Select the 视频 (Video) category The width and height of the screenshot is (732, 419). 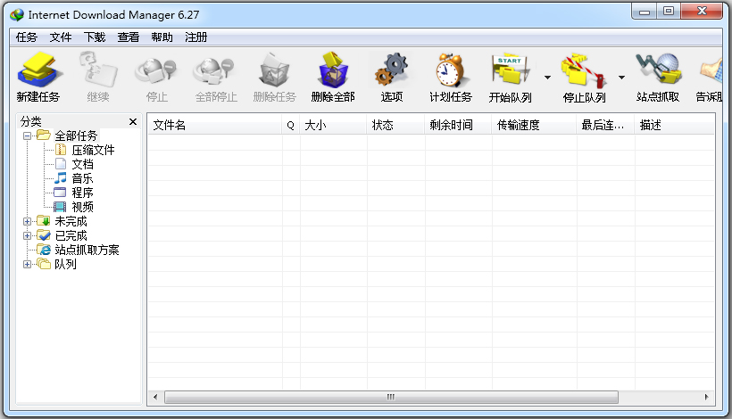point(82,207)
